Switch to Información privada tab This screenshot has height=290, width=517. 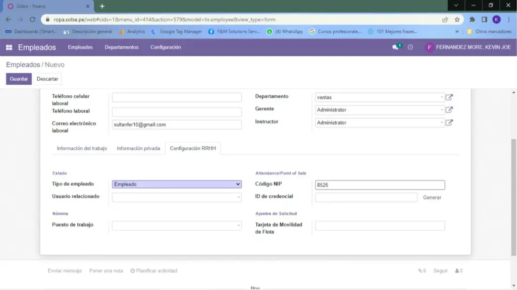point(138,148)
